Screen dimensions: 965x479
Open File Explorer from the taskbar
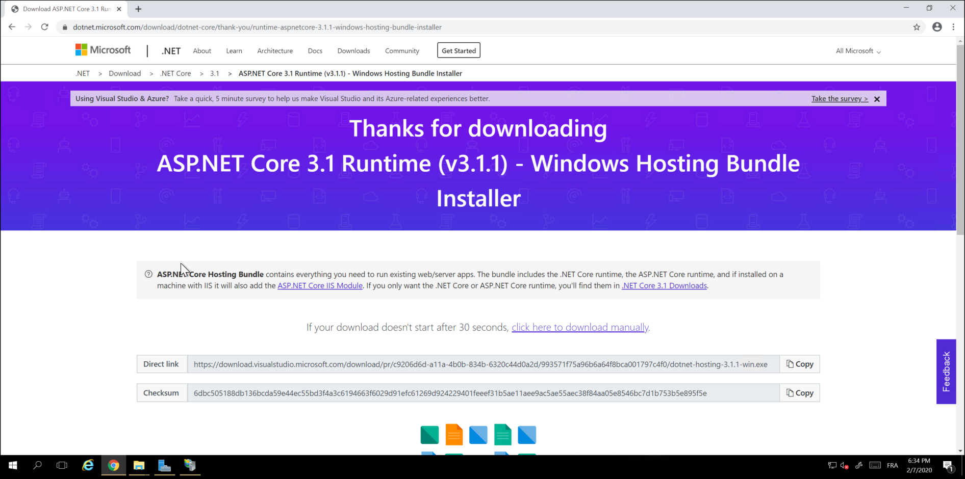[139, 465]
